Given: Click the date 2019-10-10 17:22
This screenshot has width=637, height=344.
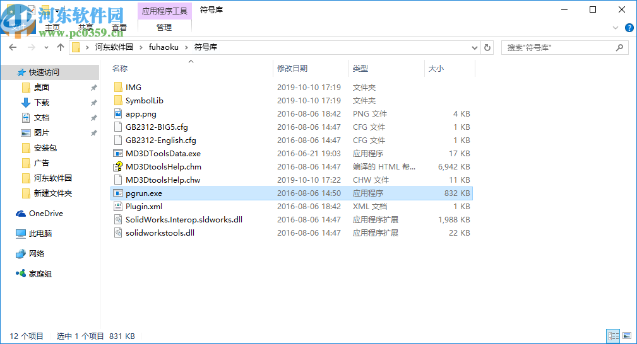Looking at the screenshot, I should (309, 180).
